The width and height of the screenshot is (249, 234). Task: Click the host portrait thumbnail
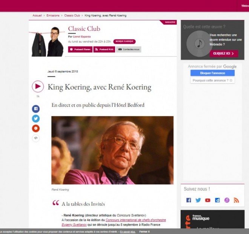47,42
